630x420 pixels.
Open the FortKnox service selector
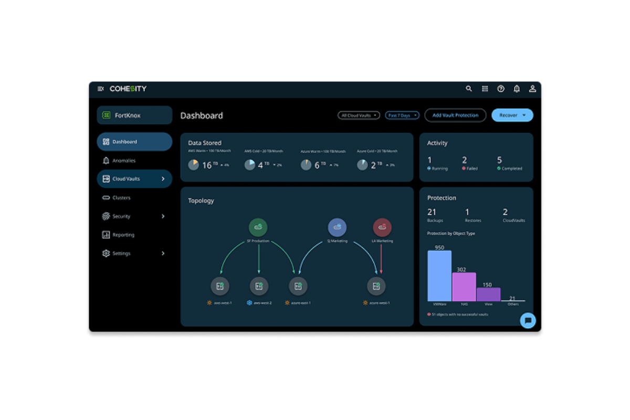pos(134,115)
